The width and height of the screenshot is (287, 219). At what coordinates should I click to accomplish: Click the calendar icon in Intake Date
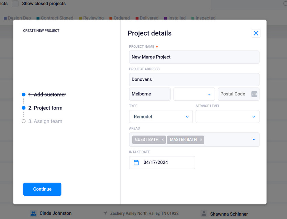tap(136, 162)
